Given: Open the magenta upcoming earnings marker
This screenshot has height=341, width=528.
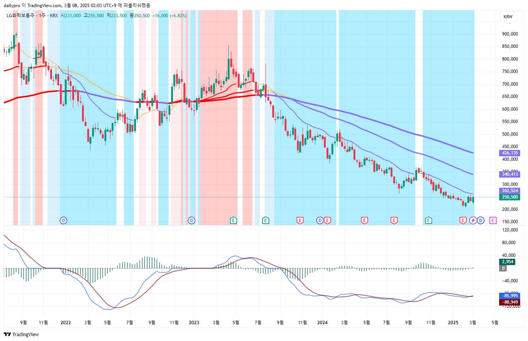Looking at the screenshot, I should [x=493, y=221].
